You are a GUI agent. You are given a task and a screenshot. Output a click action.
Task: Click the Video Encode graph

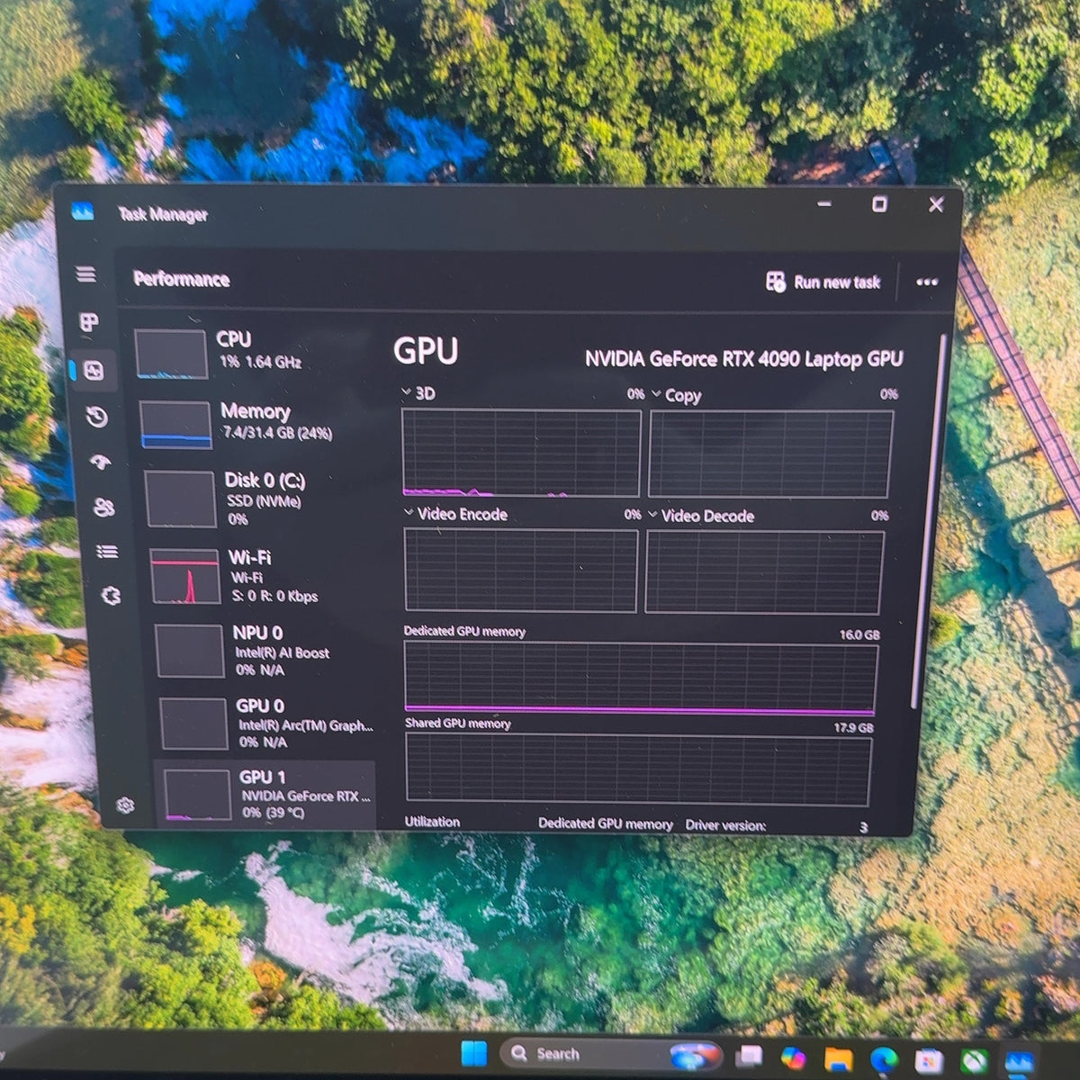521,571
